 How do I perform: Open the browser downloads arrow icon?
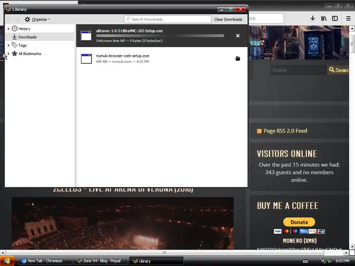coord(313,18)
